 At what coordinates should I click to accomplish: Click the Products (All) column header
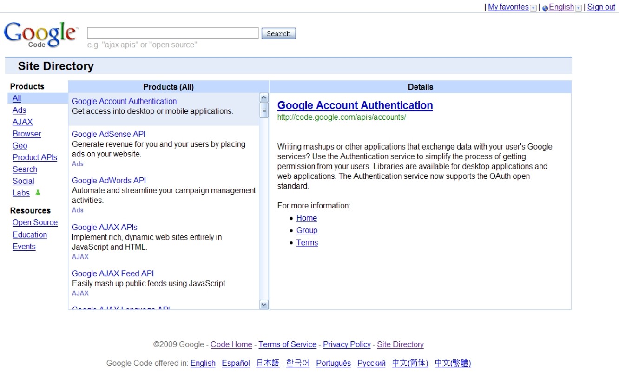pyautogui.click(x=168, y=87)
